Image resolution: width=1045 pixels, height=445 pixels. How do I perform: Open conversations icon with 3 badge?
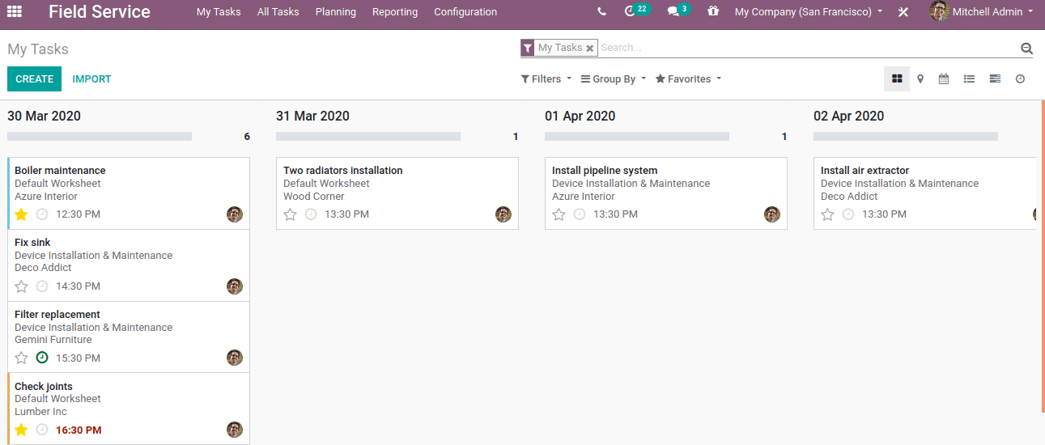tap(678, 11)
